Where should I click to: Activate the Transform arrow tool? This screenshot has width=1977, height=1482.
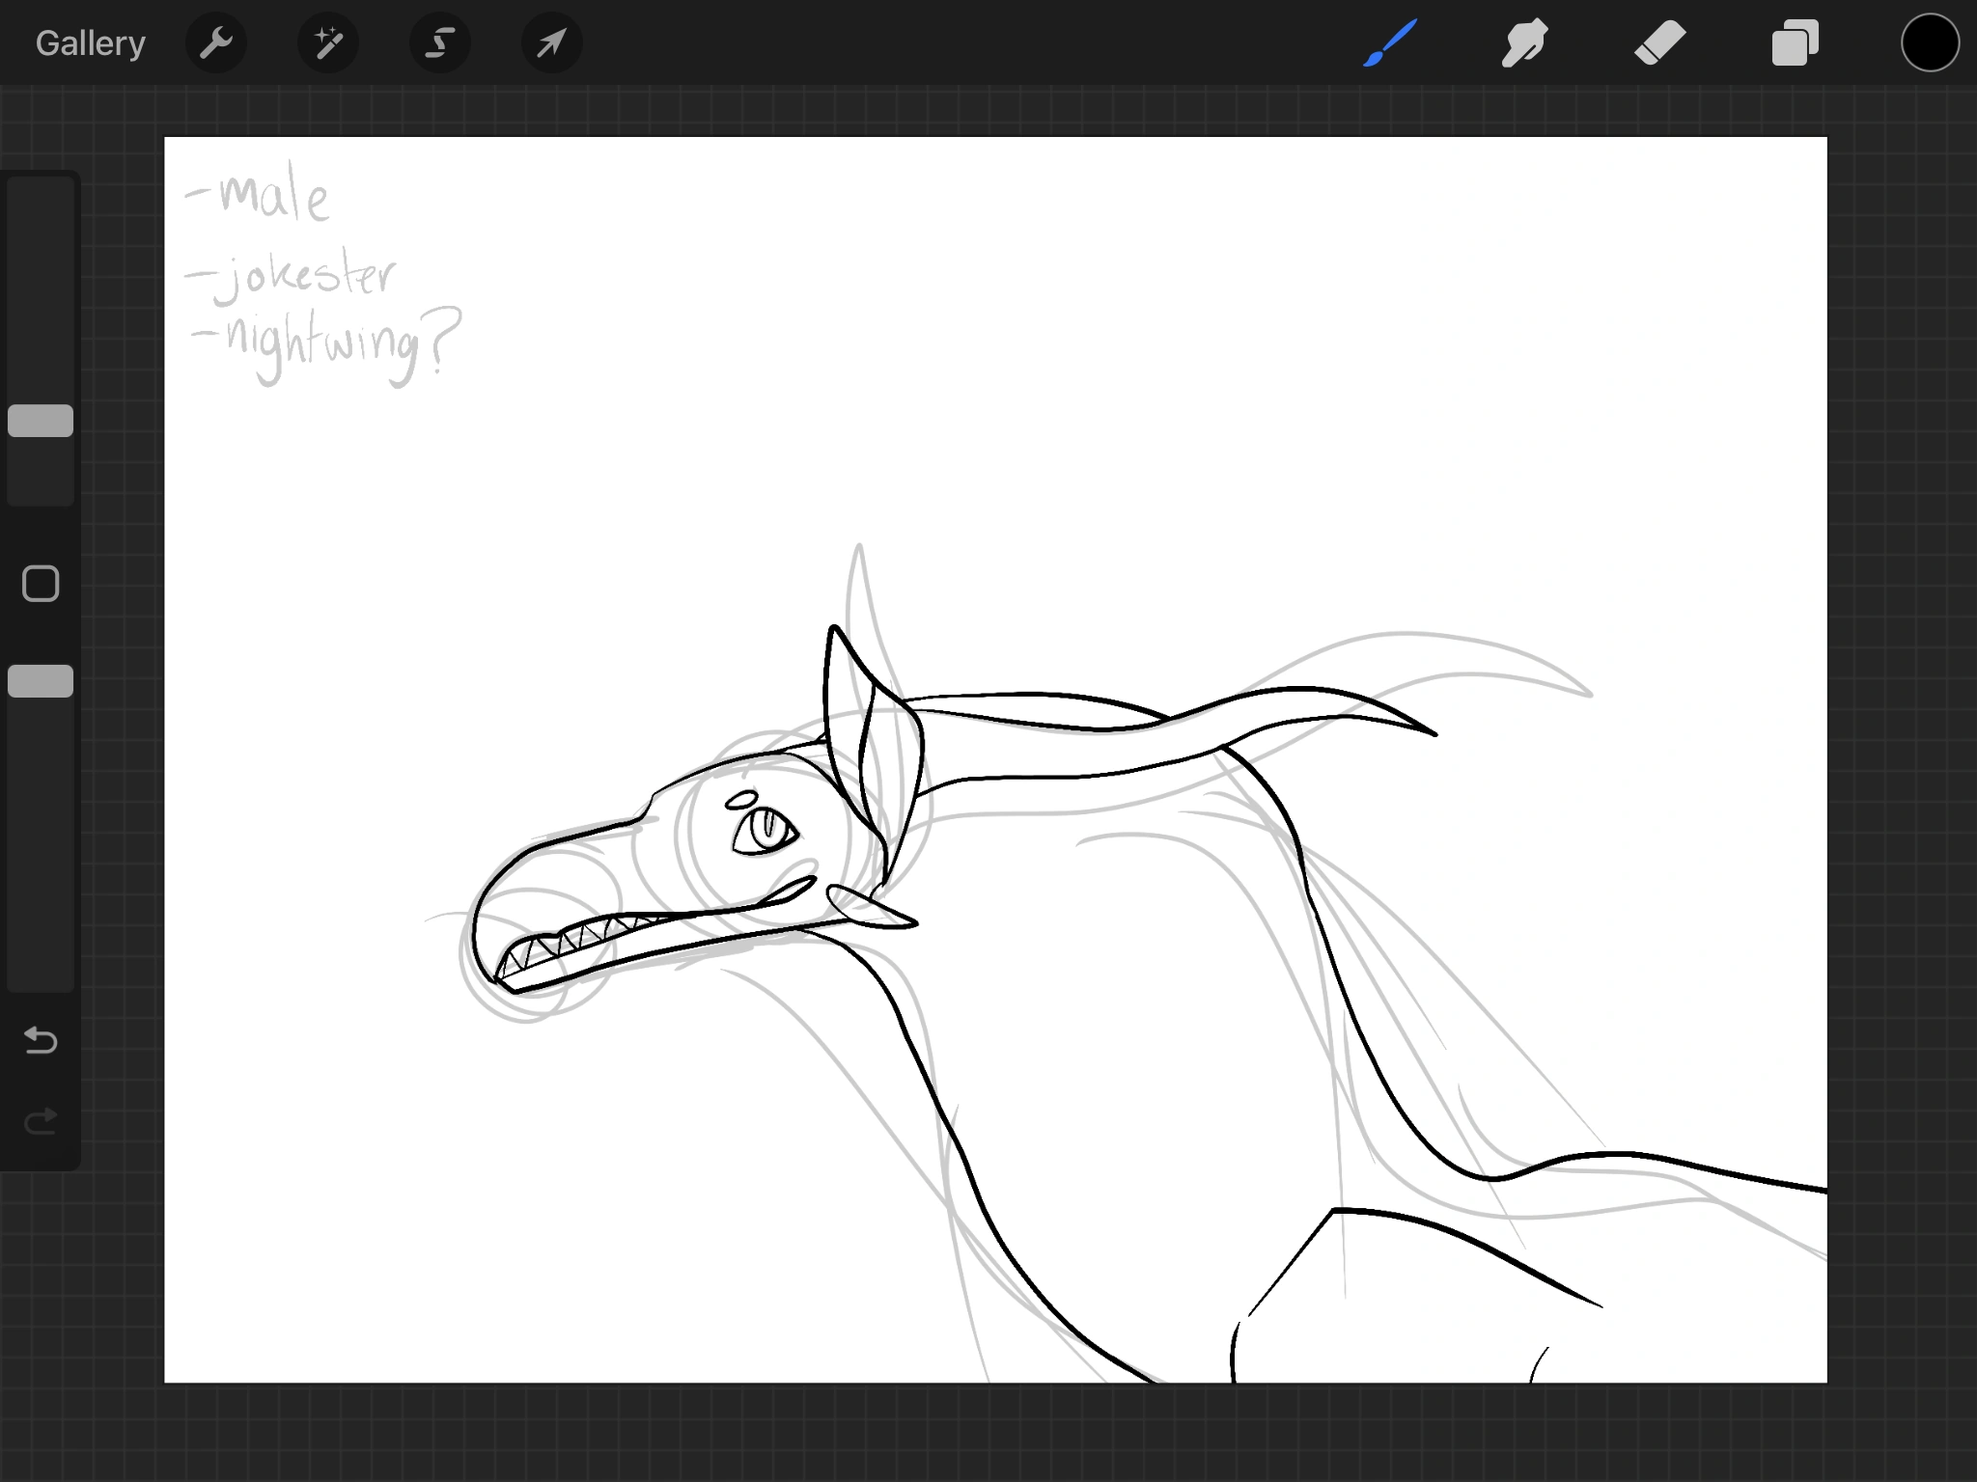551,43
